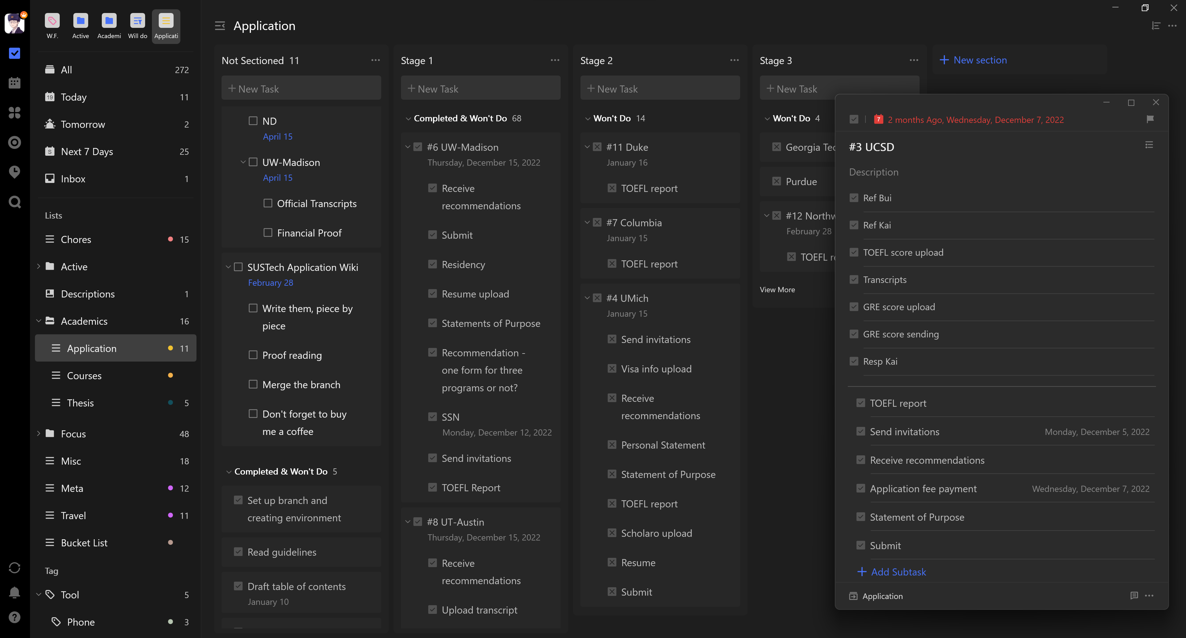
Task: Click the Stage 2 New Task field
Action: point(660,89)
